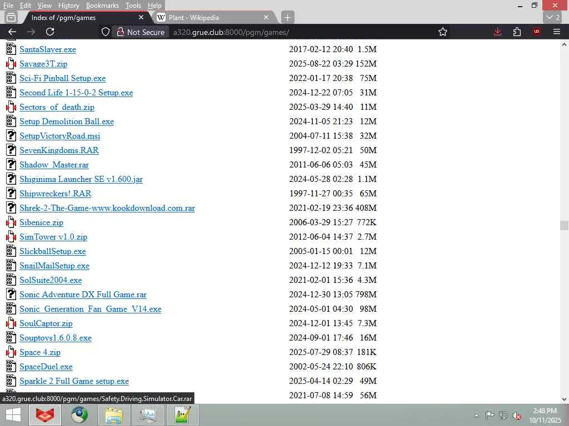
Task: Click the Setup Demolition Ball.exe link
Action: [x=67, y=121]
